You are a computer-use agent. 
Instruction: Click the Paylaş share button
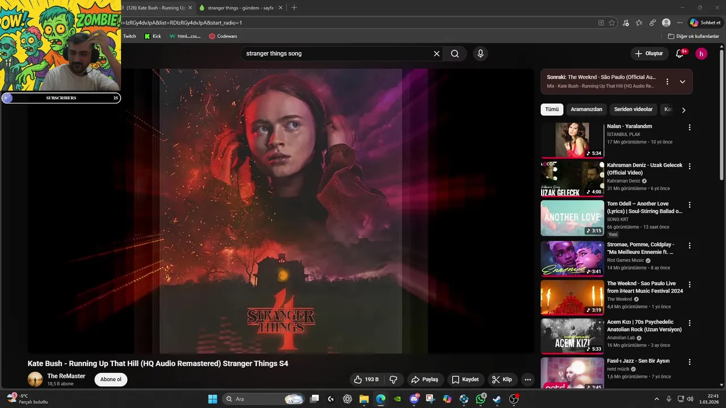coord(425,380)
